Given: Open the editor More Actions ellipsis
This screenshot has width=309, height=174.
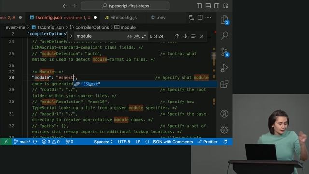Looking at the screenshot, I should coord(209,18).
